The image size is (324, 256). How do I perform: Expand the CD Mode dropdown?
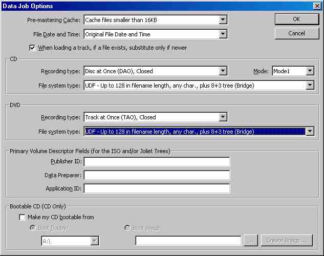310,71
